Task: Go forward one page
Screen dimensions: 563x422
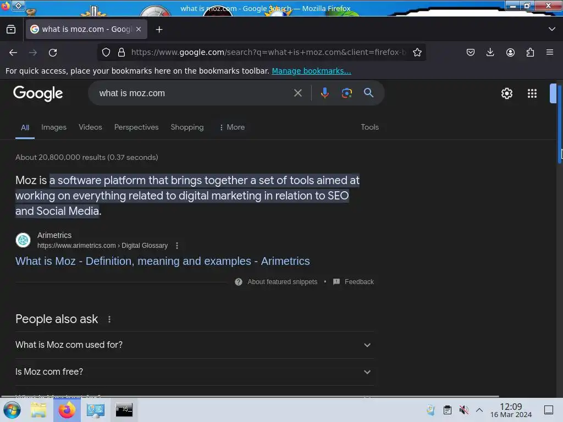Action: point(33,52)
